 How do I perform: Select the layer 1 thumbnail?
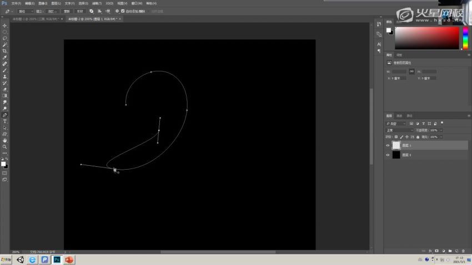tap(396, 145)
